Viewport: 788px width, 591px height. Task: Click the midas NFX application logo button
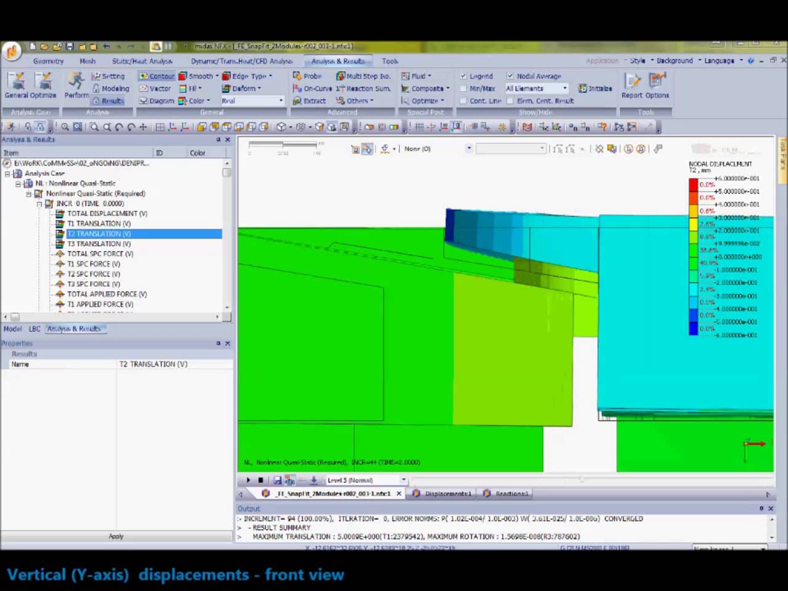(x=12, y=52)
